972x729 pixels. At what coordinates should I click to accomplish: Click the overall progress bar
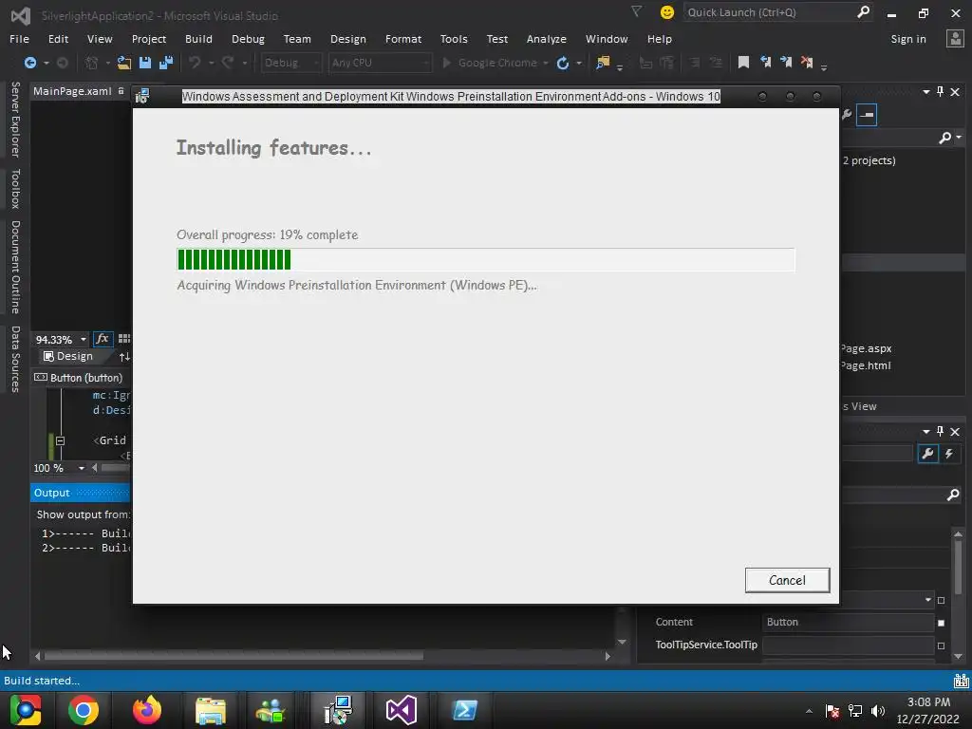tap(485, 260)
